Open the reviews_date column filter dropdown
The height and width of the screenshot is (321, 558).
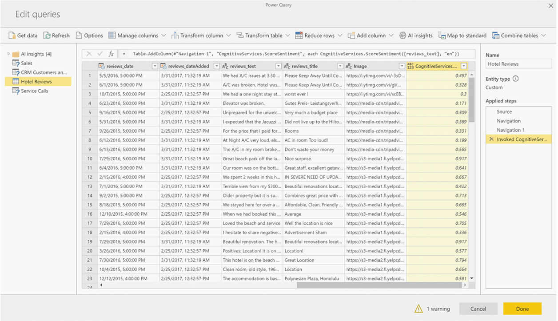tap(155, 66)
